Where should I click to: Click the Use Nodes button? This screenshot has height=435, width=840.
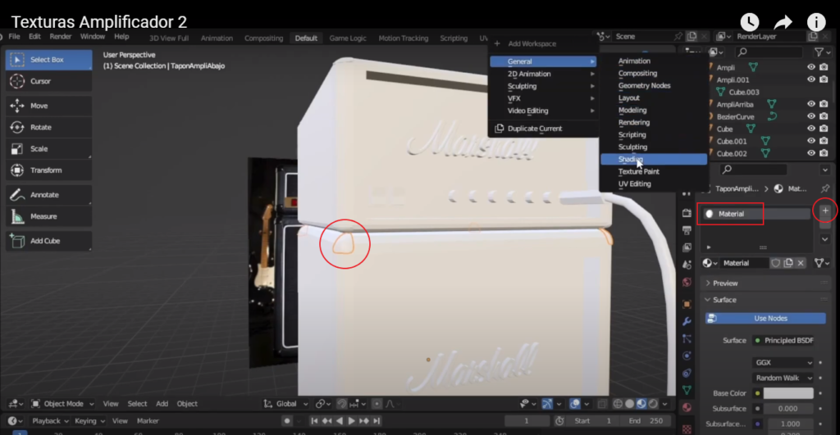(x=765, y=319)
